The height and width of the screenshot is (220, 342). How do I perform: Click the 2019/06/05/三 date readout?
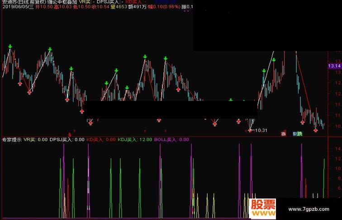click(18, 7)
